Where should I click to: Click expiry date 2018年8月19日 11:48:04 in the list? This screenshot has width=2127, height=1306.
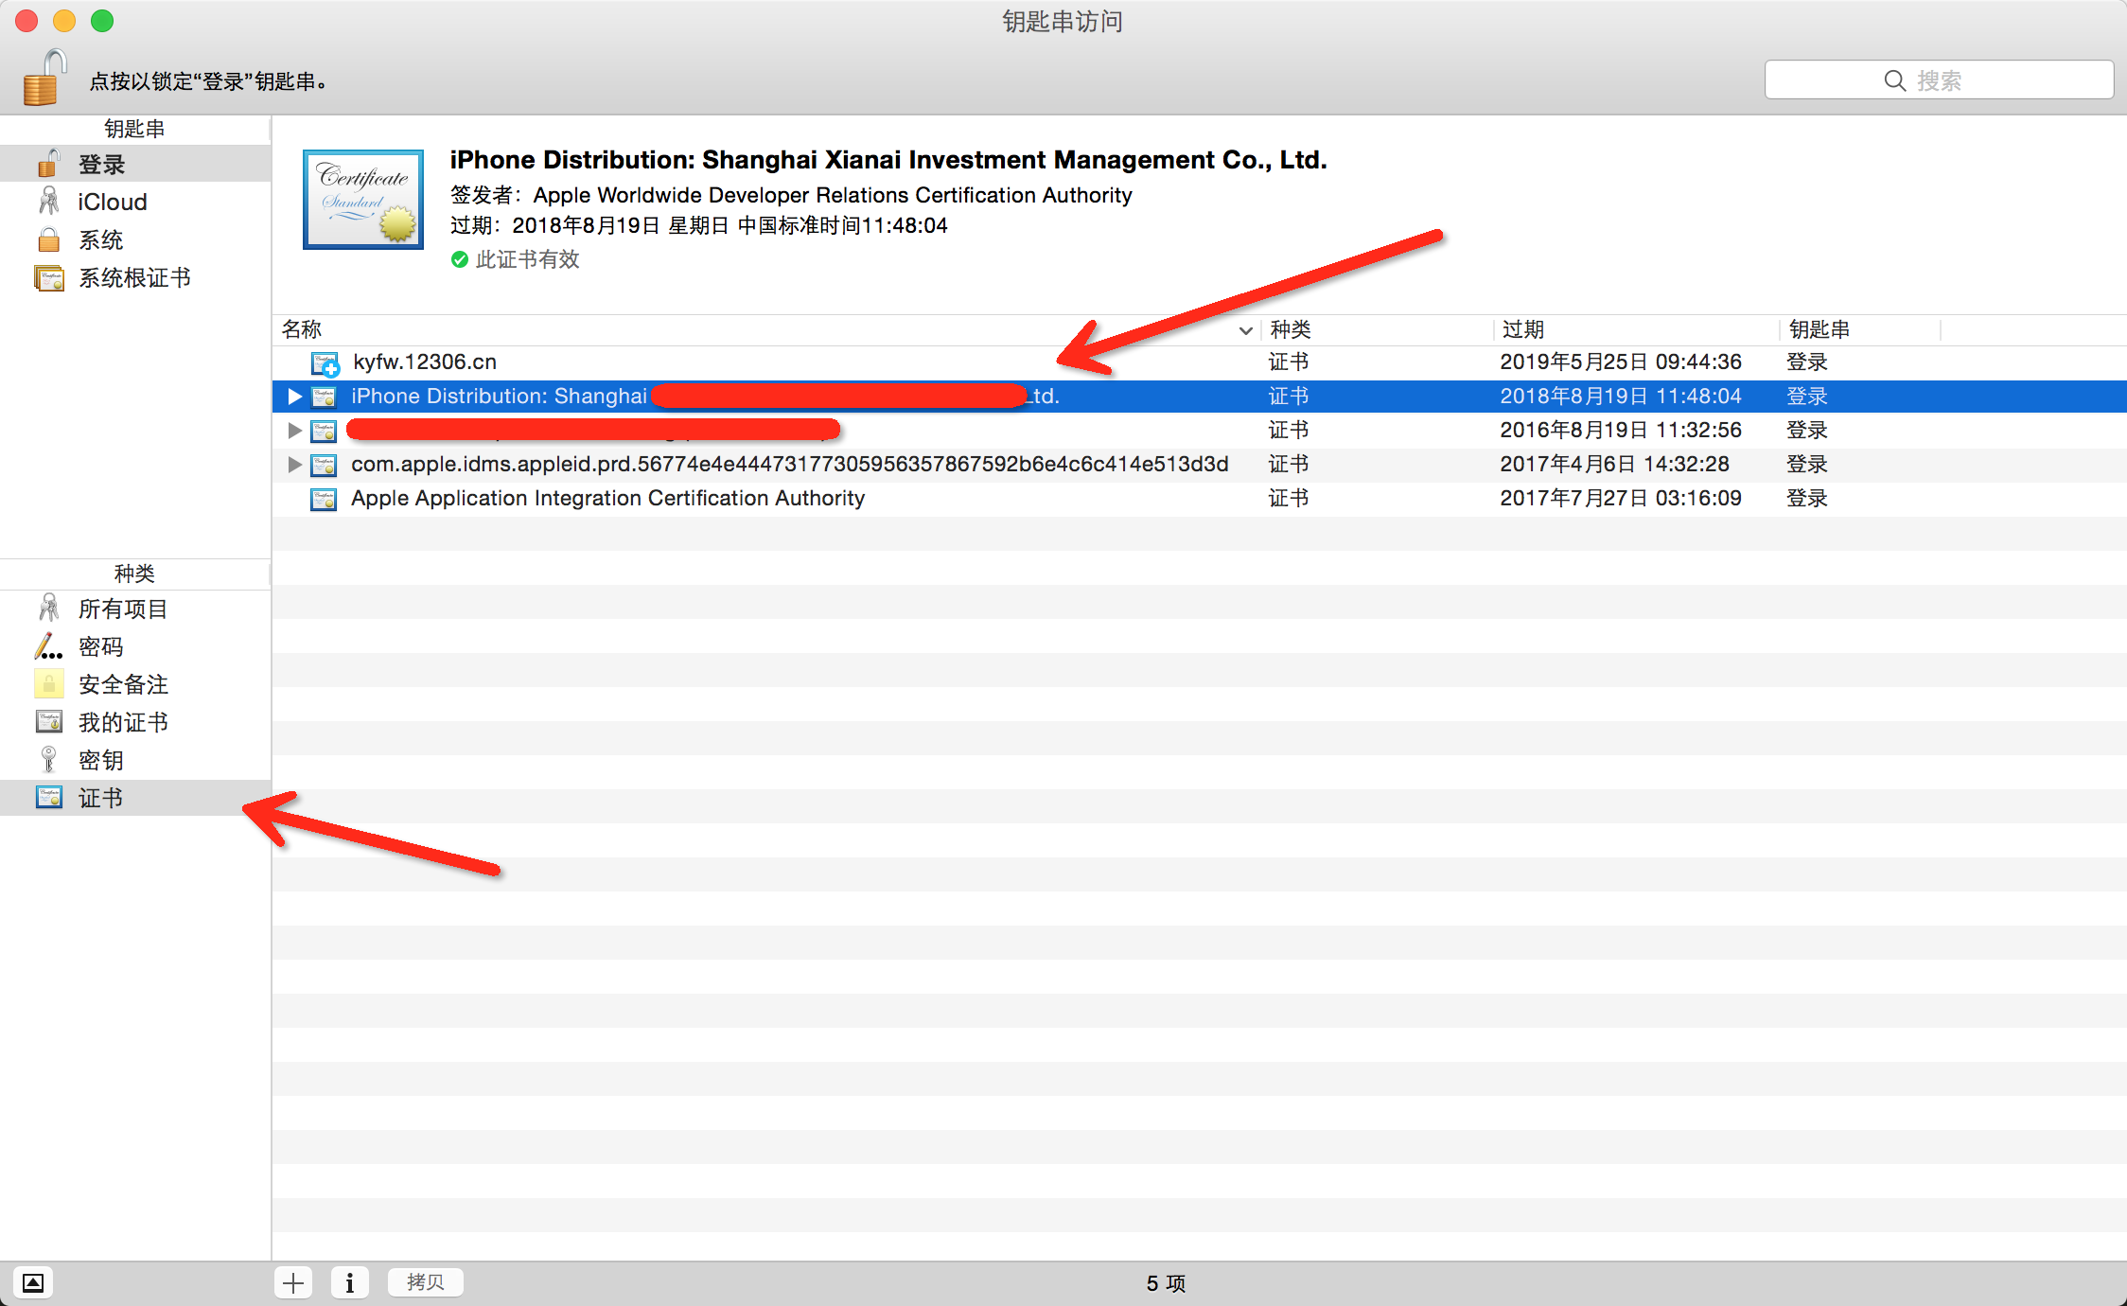point(1620,396)
